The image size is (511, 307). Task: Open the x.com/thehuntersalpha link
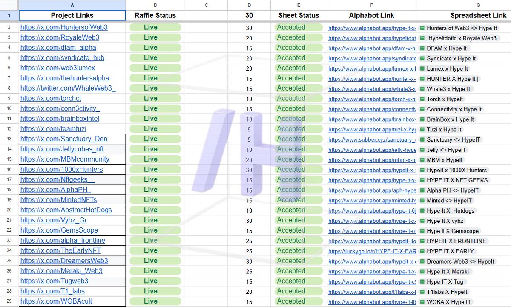(x=65, y=78)
